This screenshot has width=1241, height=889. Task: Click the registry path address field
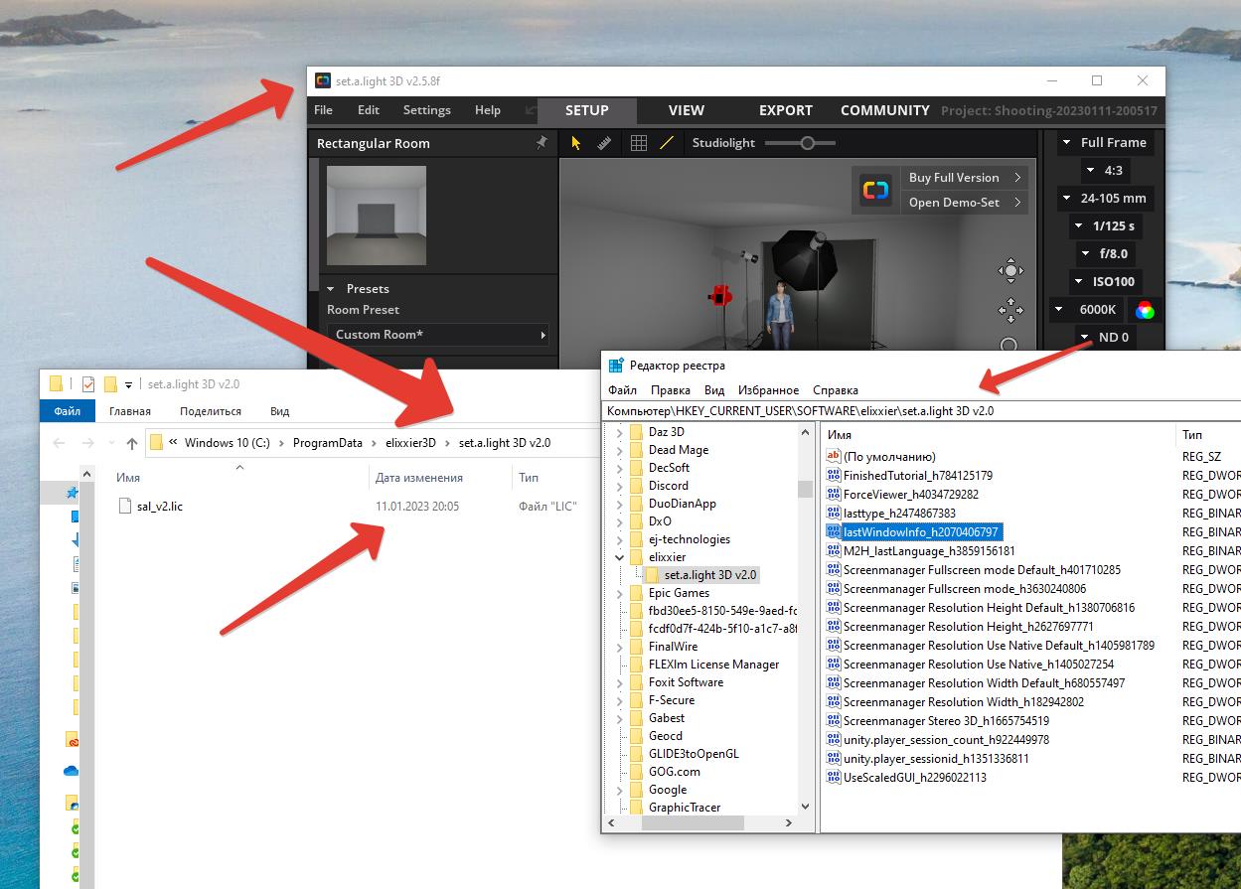tap(922, 410)
